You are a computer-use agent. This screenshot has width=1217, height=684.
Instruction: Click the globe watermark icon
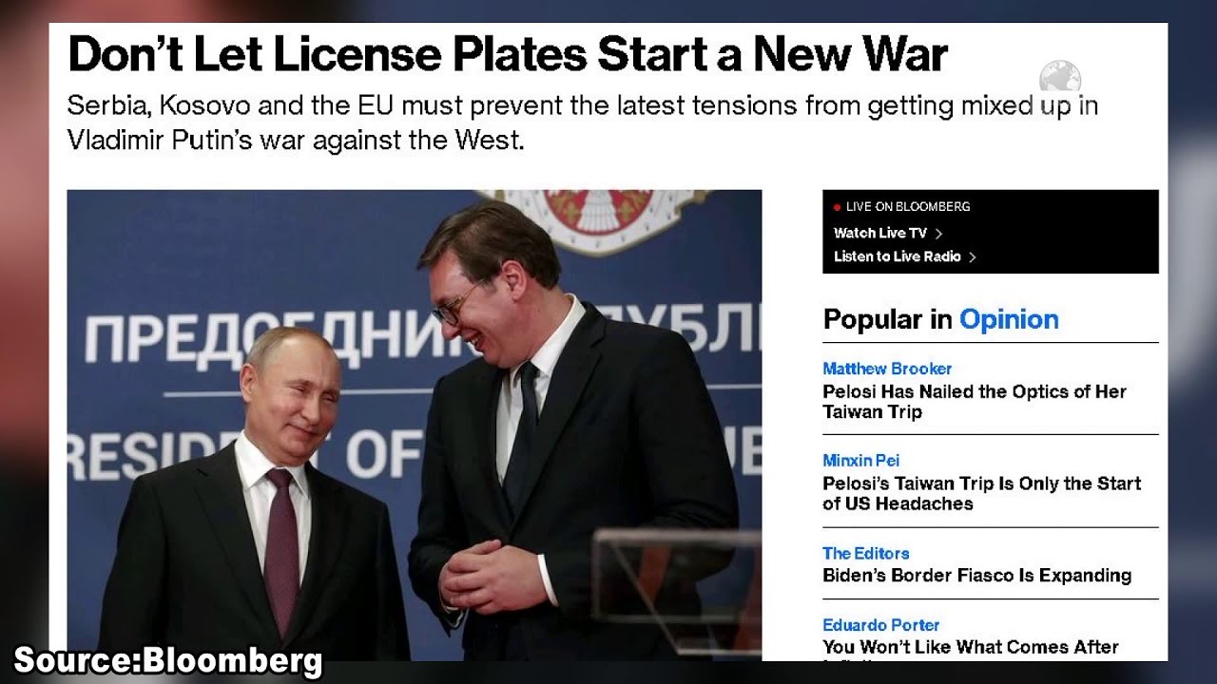(1059, 76)
